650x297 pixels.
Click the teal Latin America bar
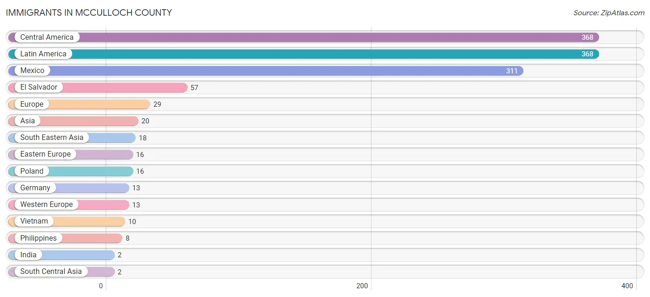click(x=303, y=54)
